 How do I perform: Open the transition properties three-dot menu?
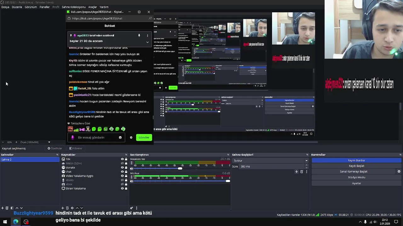306,172
